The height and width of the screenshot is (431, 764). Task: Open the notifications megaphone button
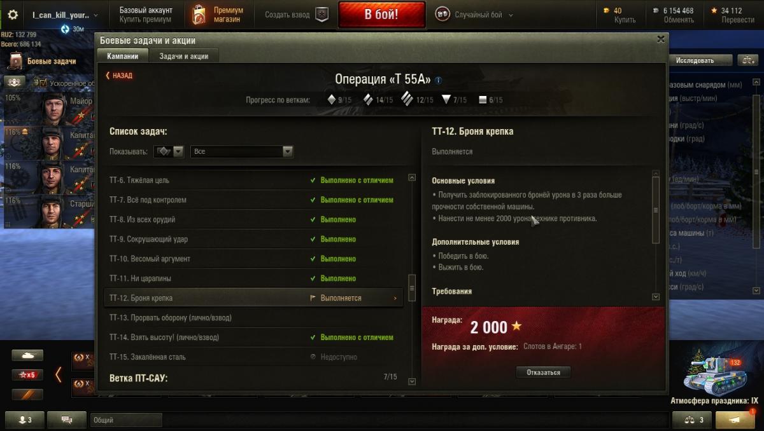pyautogui.click(x=735, y=420)
